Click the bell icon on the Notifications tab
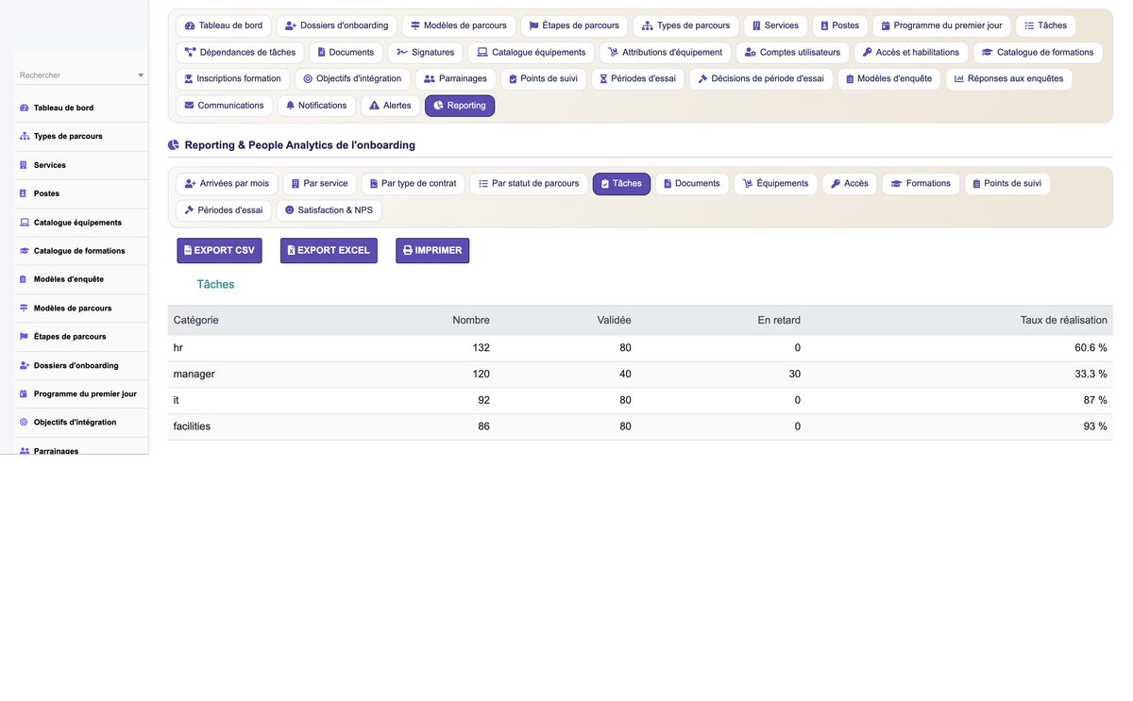Screen dimensions: 1133x701 tap(290, 106)
